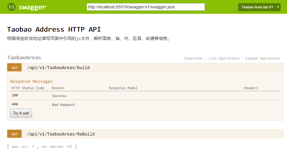The width and height of the screenshot is (287, 153).
Task: Click the Bad Request reason cell
Action: pos(63,105)
